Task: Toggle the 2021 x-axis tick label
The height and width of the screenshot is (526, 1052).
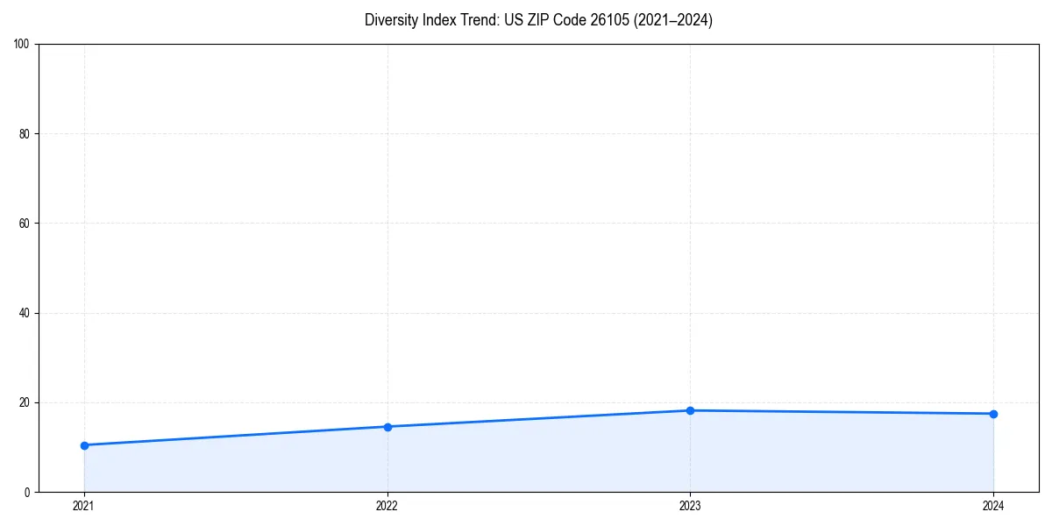Action: [83, 506]
